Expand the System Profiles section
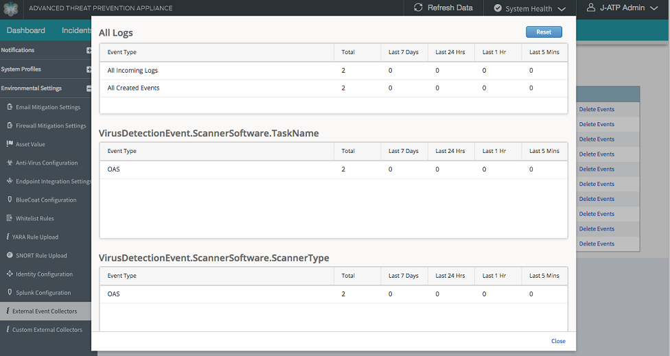The width and height of the screenshot is (670, 356). click(89, 69)
